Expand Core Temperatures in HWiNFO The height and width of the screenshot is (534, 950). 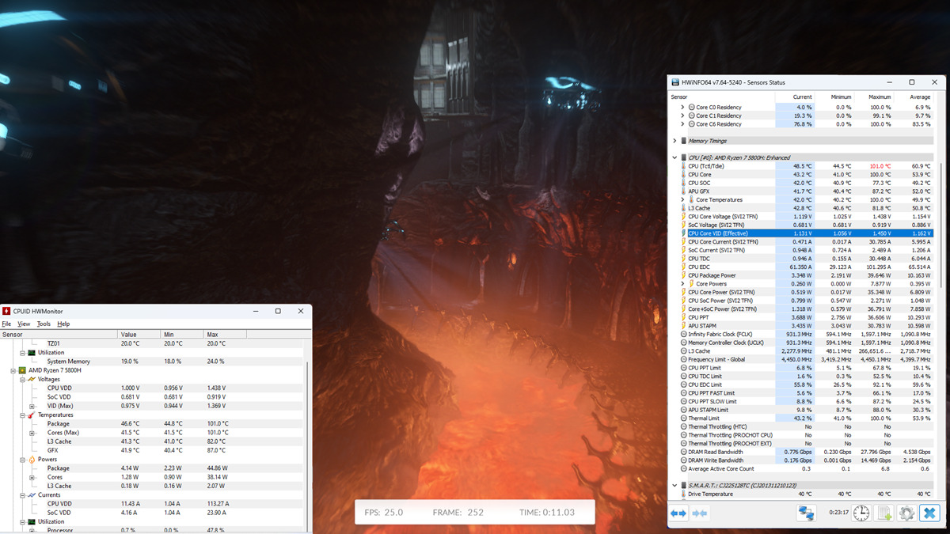point(682,199)
